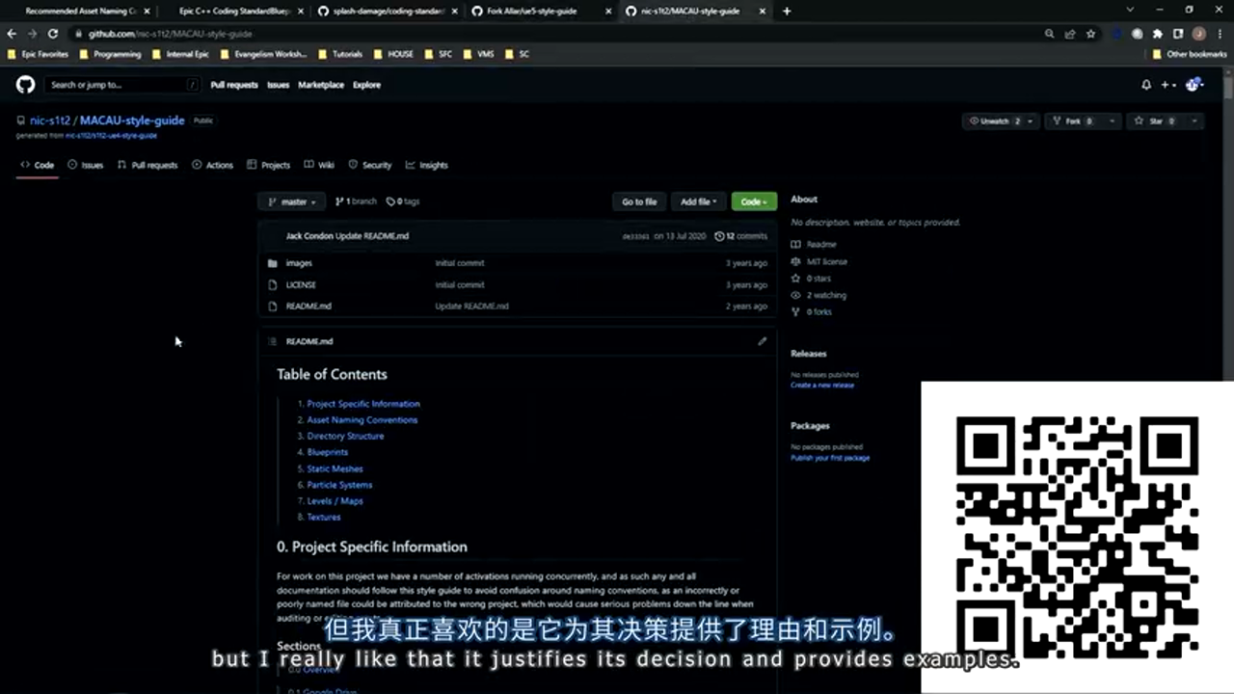Open the Insights tab
This screenshot has width=1234, height=694.
click(x=426, y=165)
